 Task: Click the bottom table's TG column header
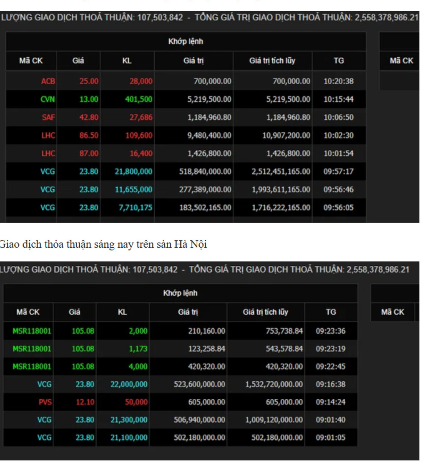point(331,312)
